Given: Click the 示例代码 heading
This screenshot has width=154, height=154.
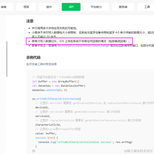Looking at the screenshot, I should [33, 58].
